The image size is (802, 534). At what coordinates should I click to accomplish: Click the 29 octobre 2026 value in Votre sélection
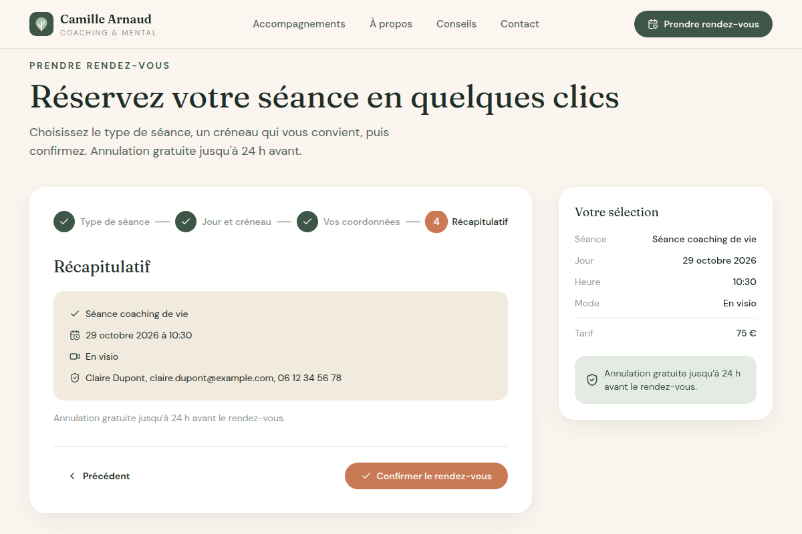(x=719, y=260)
